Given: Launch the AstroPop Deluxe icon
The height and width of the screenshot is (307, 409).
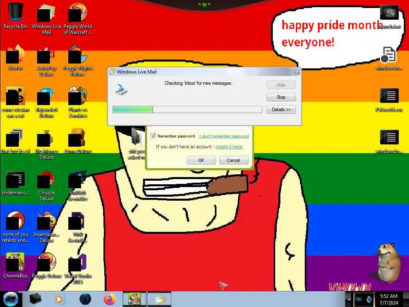Looking at the screenshot, I should click(46, 61).
